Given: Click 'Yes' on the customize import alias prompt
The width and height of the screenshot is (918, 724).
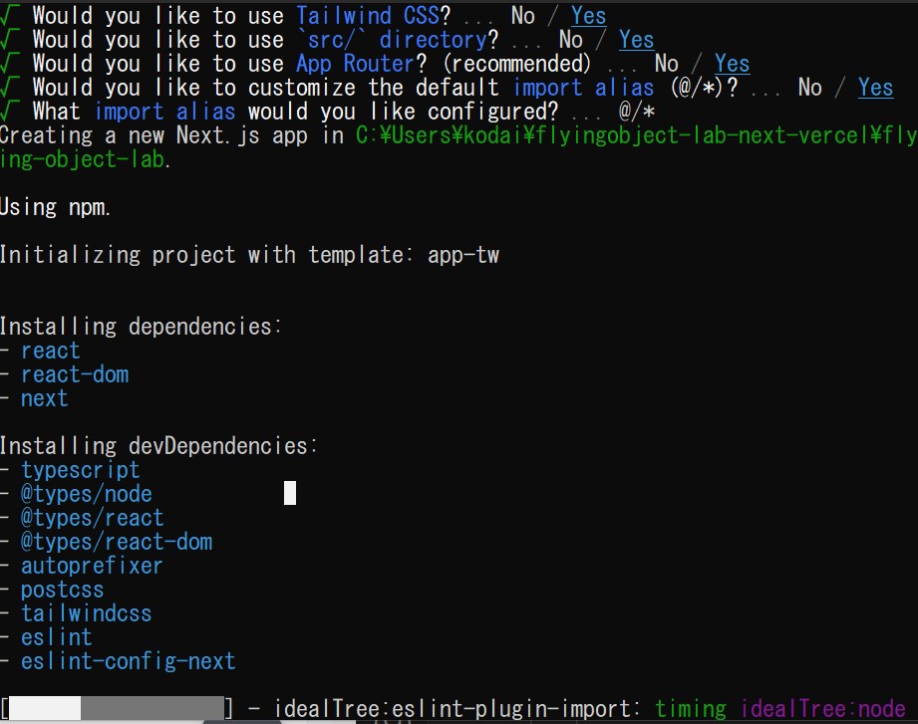Looking at the screenshot, I should pos(876,88).
